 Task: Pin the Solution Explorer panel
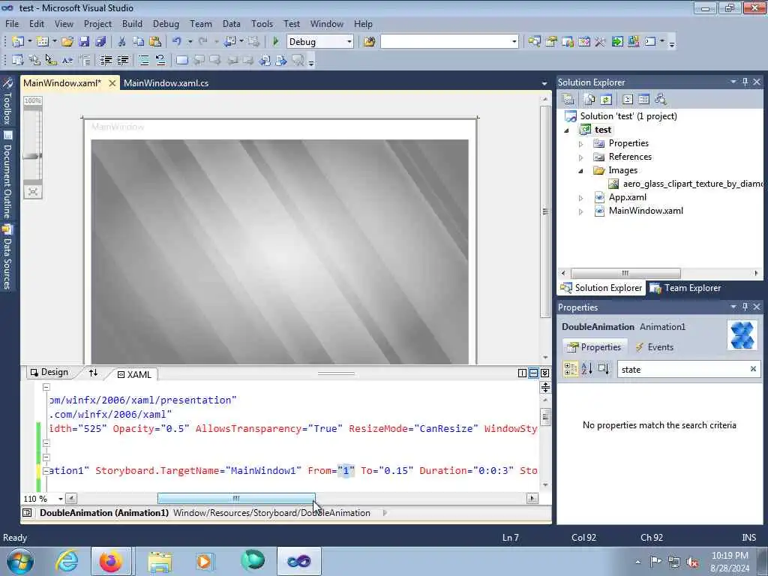pyautogui.click(x=745, y=82)
